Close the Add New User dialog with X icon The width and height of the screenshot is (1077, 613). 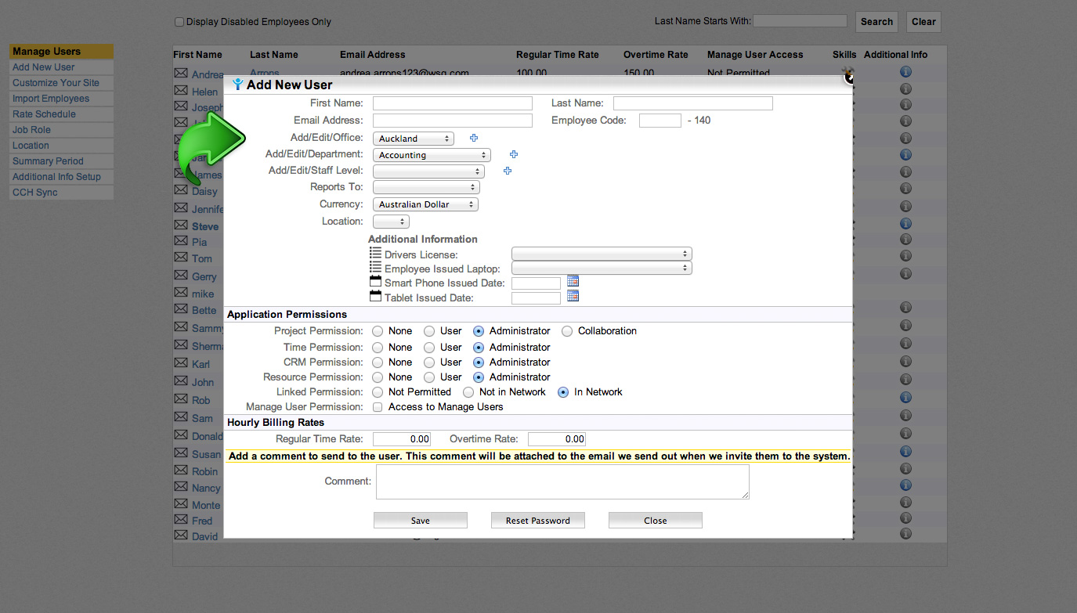tap(848, 78)
